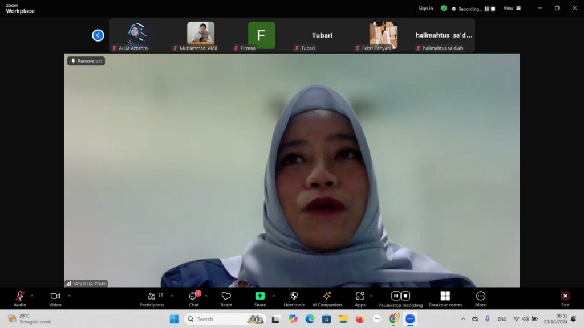Viewport: 584px width, 328px height.
Task: Expand video options chevron
Action: [70, 296]
